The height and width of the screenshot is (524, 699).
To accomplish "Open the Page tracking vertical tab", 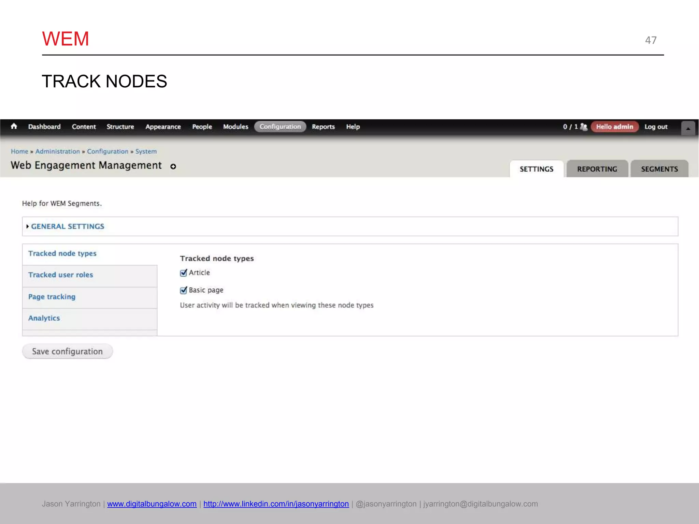I will 52,297.
